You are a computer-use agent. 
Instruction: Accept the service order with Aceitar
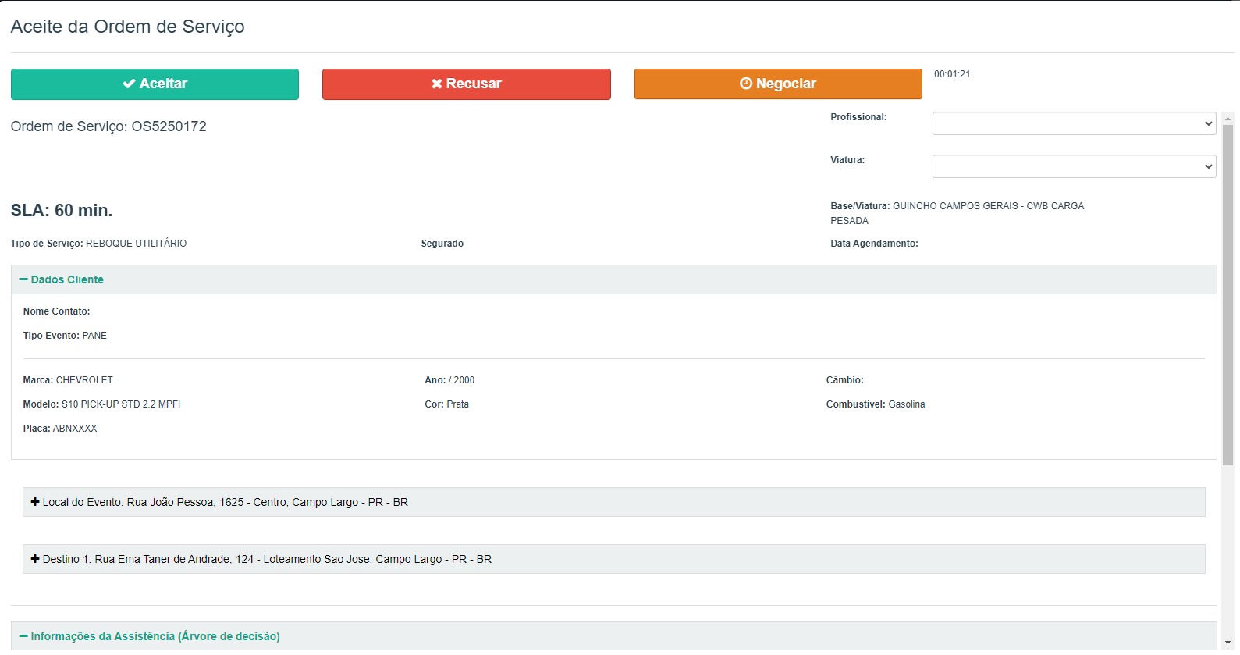click(155, 84)
